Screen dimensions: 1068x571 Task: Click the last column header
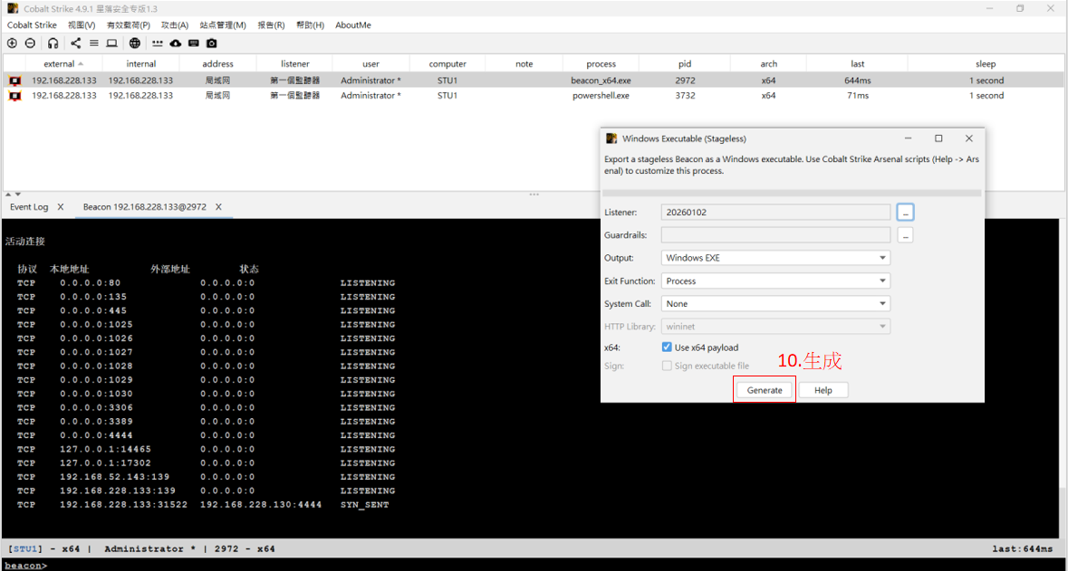coord(858,64)
